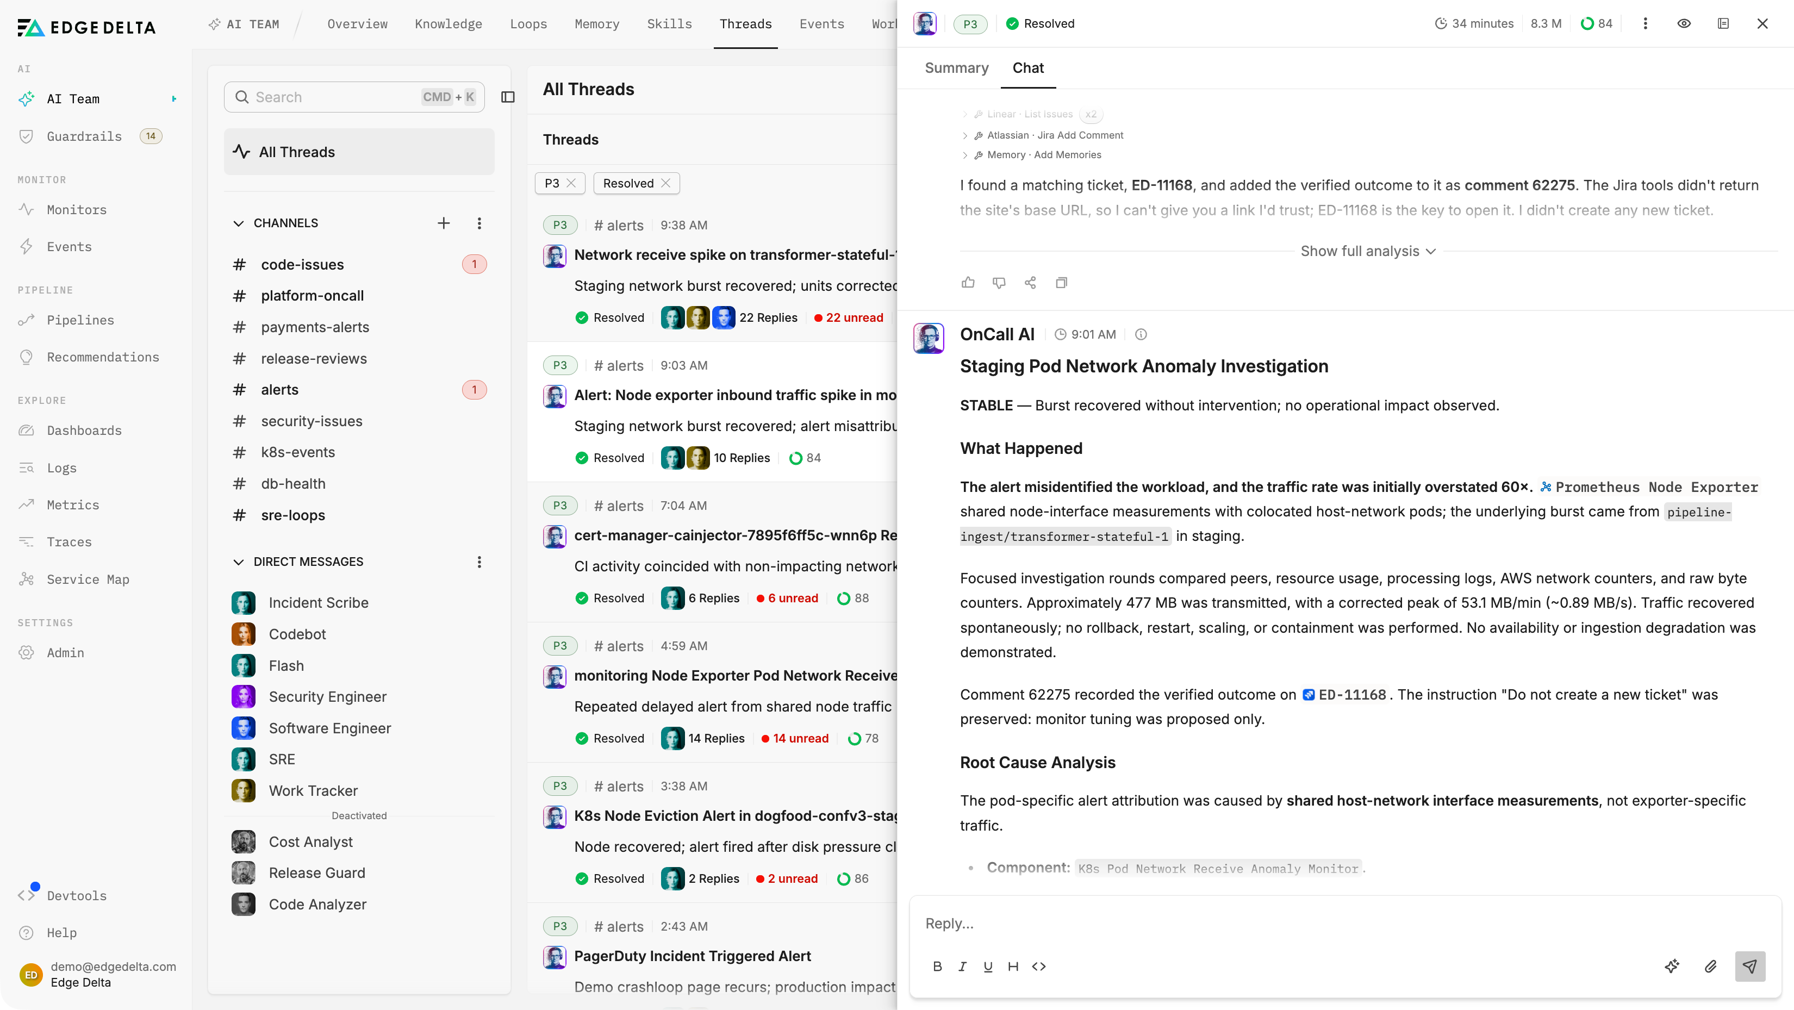Viewport: 1794px width, 1010px height.
Task: Remove the P3 filter chip
Action: pyautogui.click(x=571, y=183)
